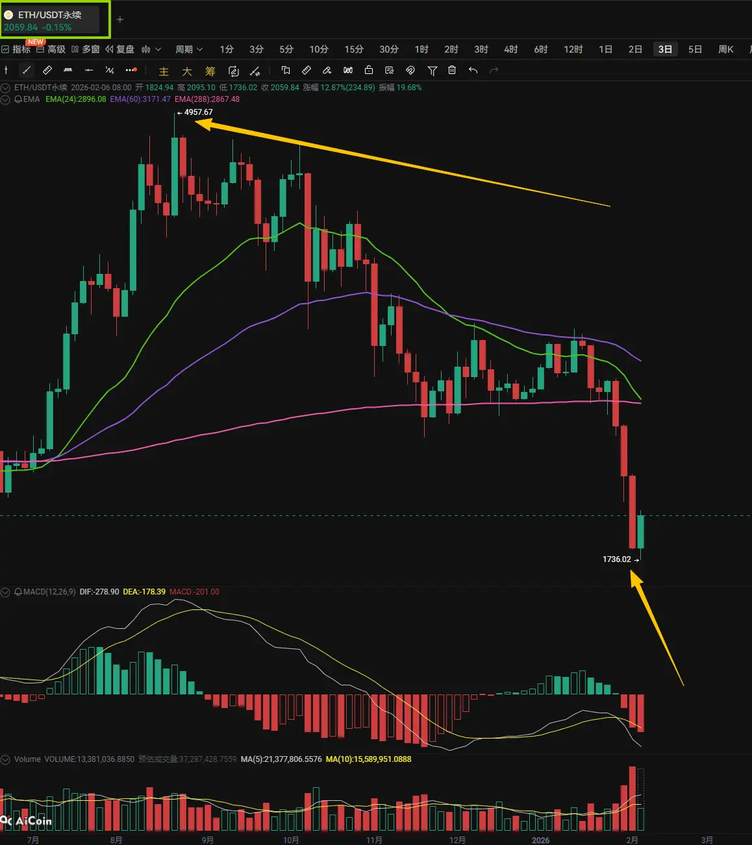The height and width of the screenshot is (845, 752).
Task: Switch to the 12时 timeframe
Action: pos(573,49)
